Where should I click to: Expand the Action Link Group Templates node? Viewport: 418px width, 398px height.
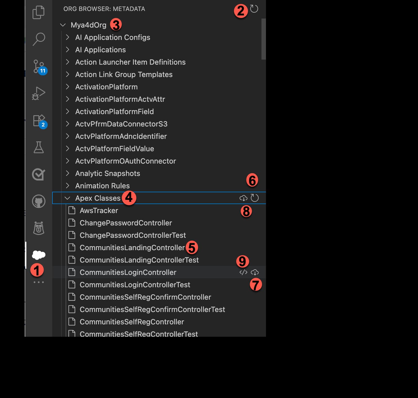[x=68, y=74]
